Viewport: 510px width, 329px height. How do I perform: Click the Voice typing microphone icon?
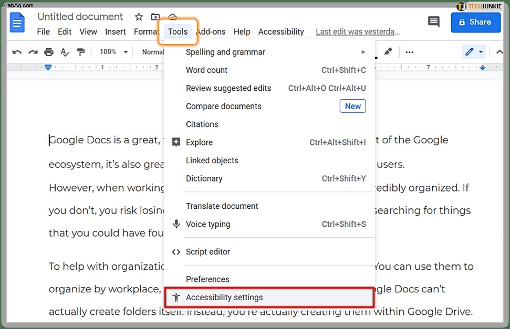(176, 224)
